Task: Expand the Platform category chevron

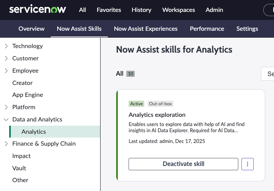Action: [6, 107]
